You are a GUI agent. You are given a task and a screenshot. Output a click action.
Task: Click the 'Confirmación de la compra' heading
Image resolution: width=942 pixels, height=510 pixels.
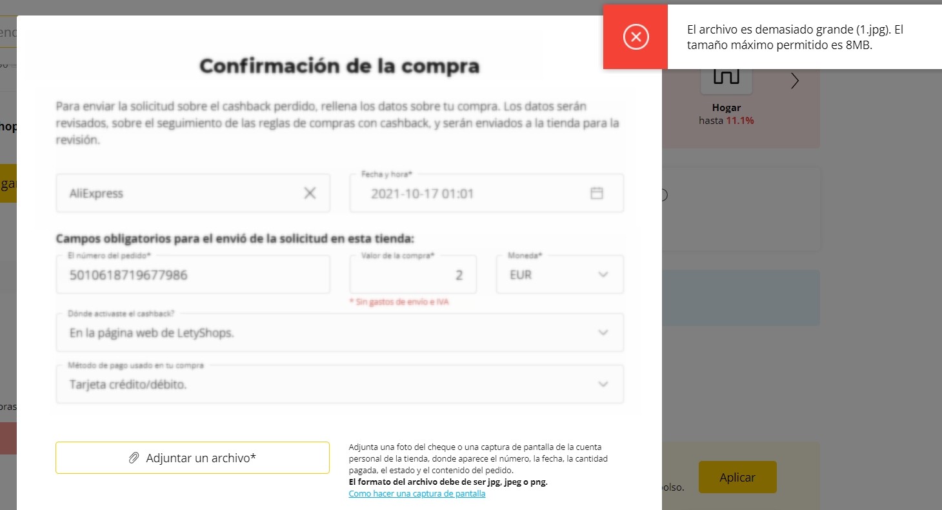coord(339,66)
